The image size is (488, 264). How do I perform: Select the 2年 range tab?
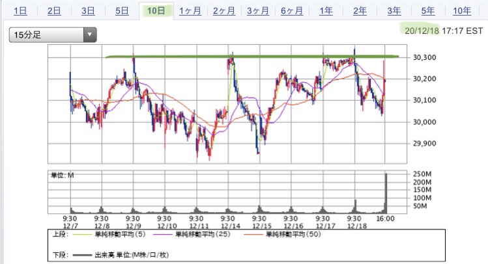[x=360, y=11]
